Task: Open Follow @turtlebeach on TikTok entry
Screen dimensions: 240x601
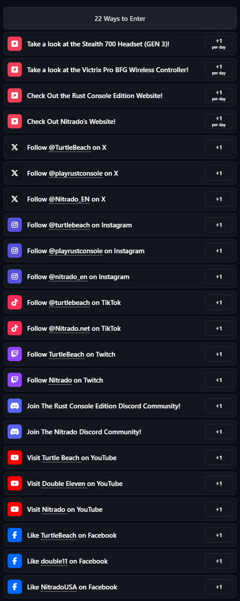Action: click(120, 302)
